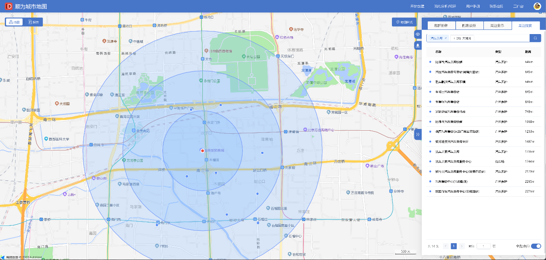Select the result row with distance 2179m

pos(483,171)
